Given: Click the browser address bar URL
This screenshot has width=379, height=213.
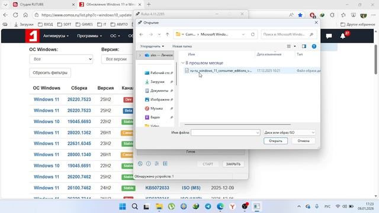Looking at the screenshot, I should pos(86,15).
